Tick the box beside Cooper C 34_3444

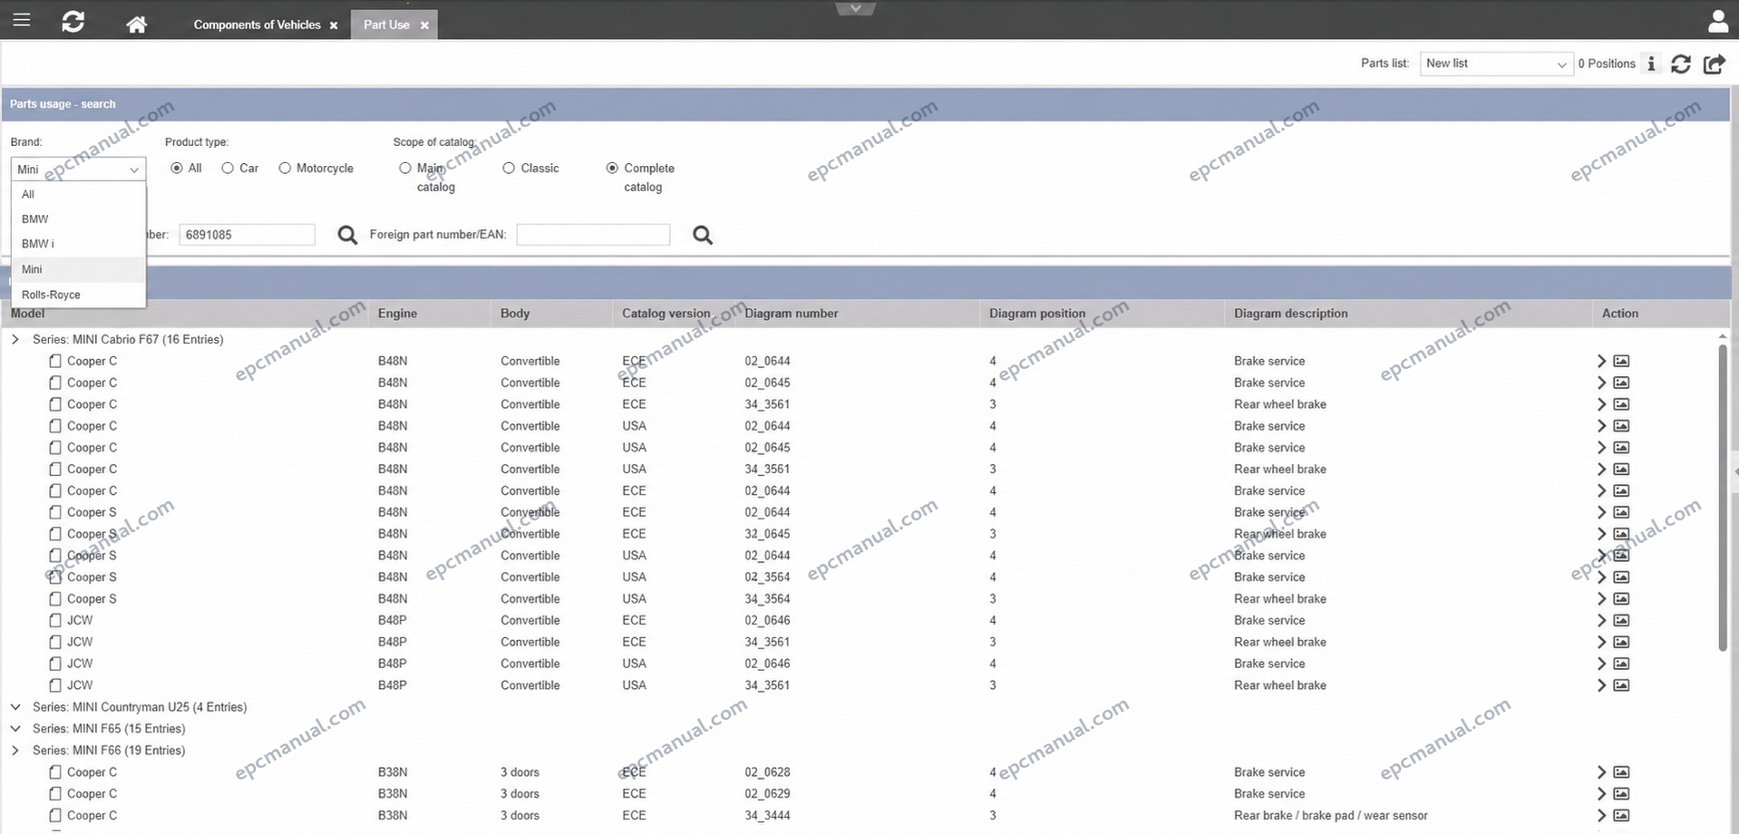pos(55,816)
